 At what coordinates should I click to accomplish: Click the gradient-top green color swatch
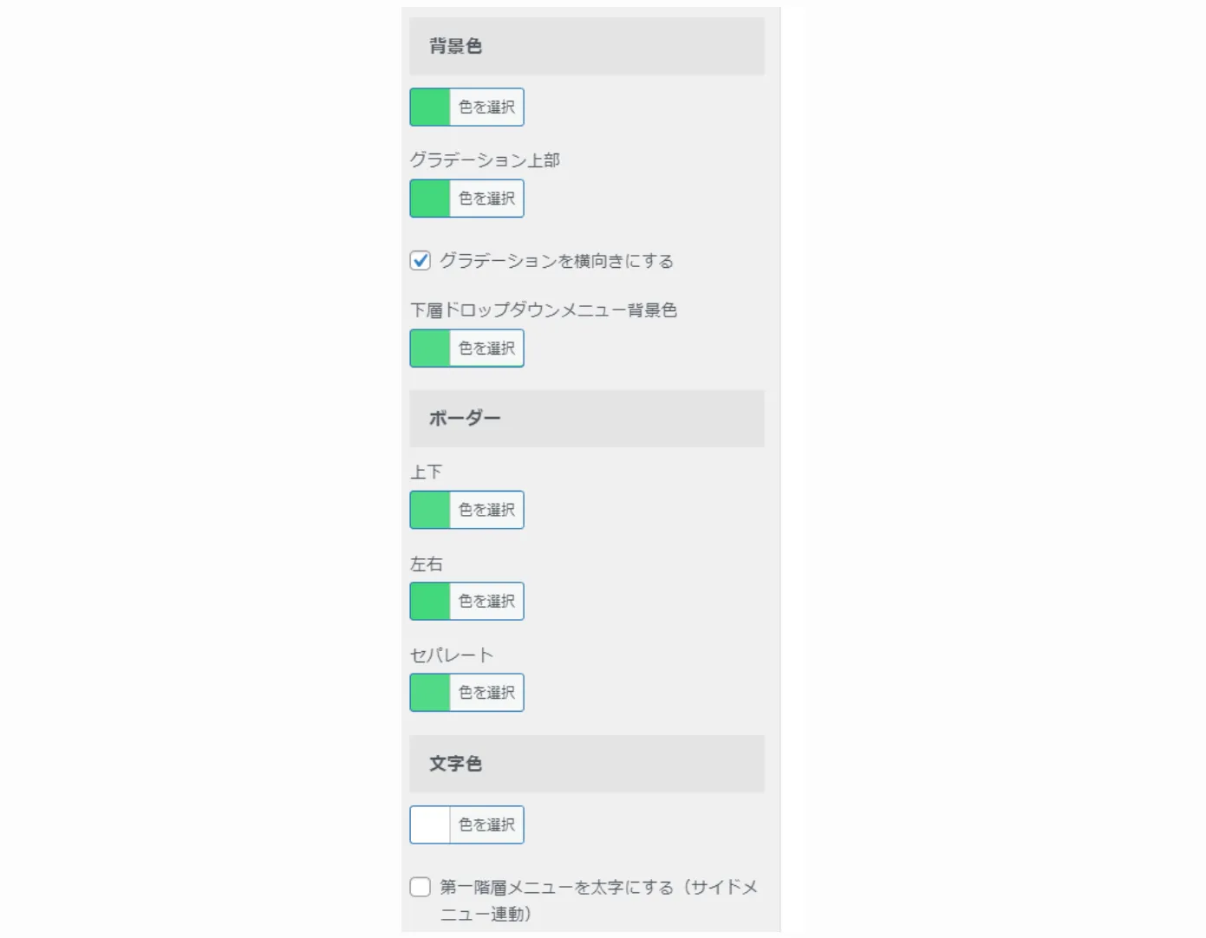tap(429, 198)
